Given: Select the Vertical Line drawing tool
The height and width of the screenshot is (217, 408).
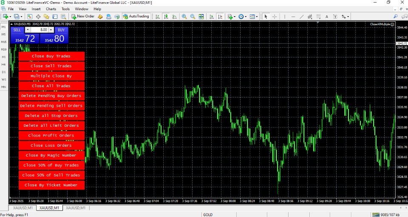Looking at the screenshot, I should pyautogui.click(x=285, y=17).
